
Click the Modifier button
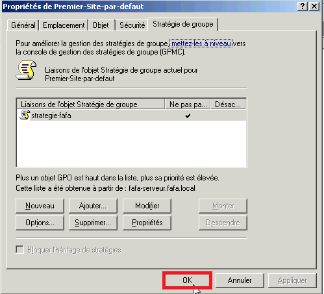coord(147,206)
